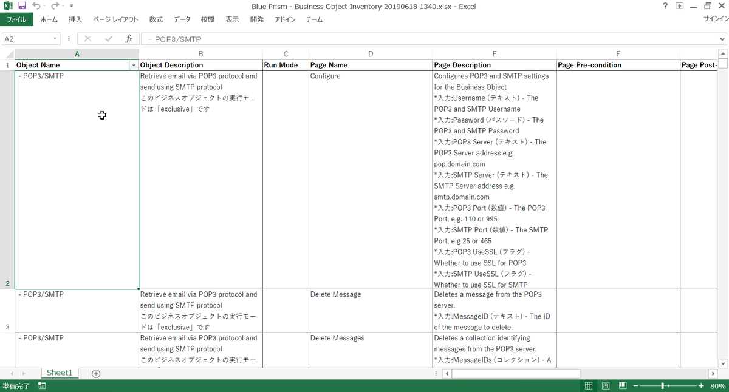Open the アドイン ribbon tab

285,19
